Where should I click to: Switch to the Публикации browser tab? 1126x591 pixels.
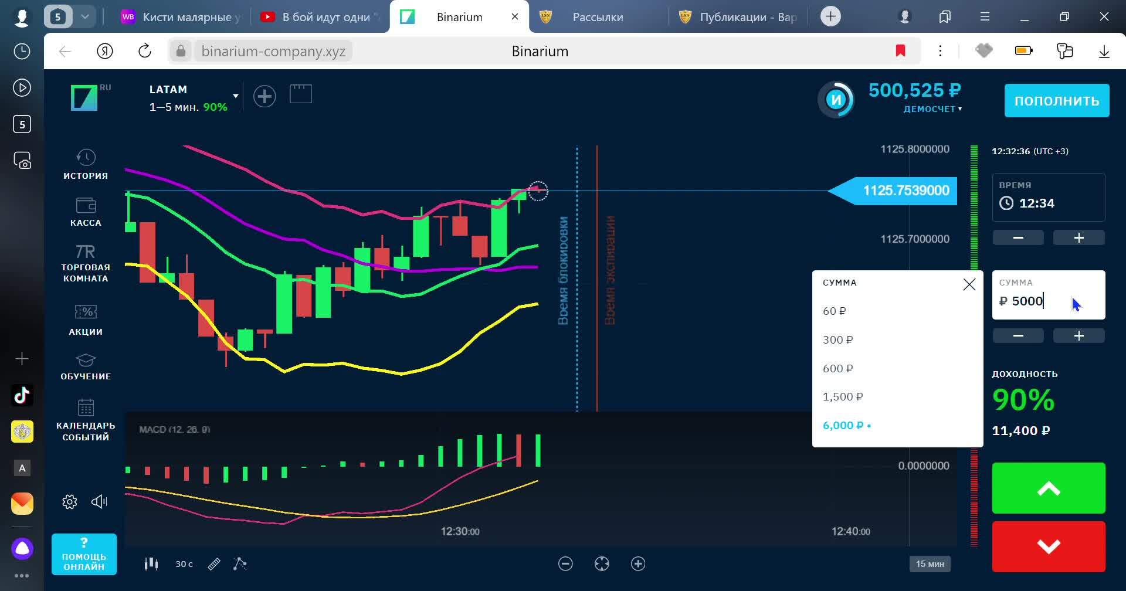[x=747, y=17]
